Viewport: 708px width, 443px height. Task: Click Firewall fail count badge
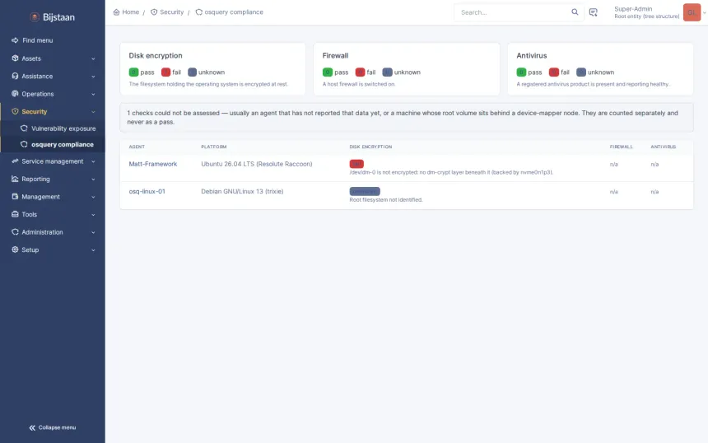click(x=360, y=72)
